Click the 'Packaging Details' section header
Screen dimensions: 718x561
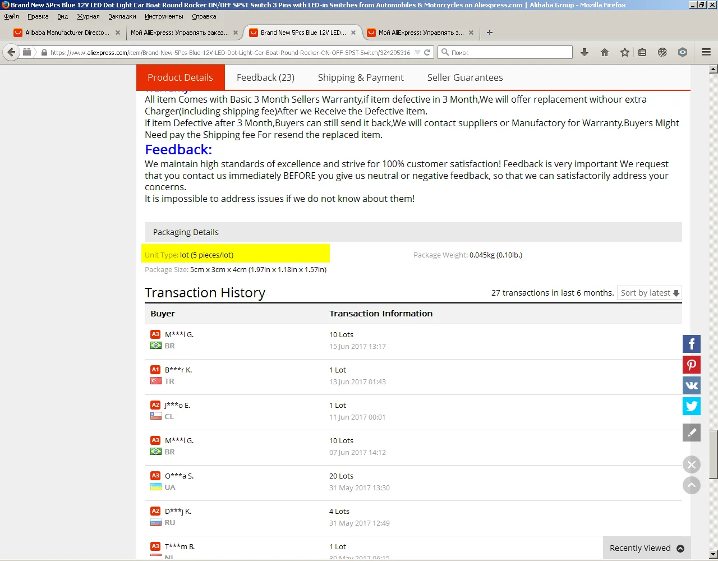(413, 232)
